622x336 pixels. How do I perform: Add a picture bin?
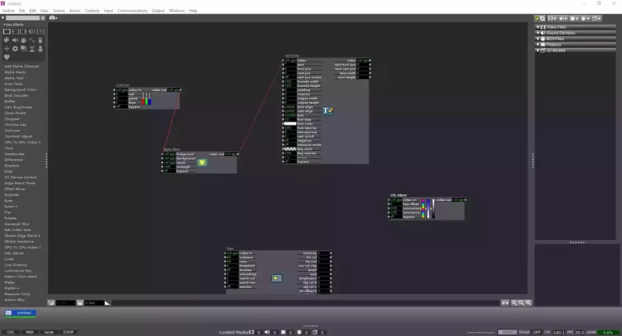coord(575,18)
